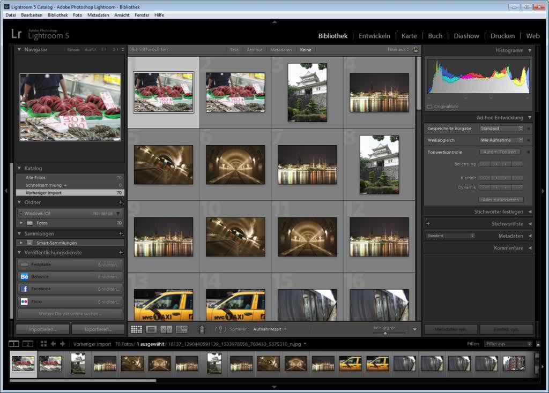Open survey view icon in toolbar
Screen dimensions: 549x393
tap(182, 329)
